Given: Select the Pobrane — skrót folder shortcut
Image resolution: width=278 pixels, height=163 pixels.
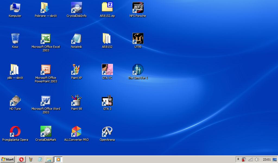Looking at the screenshot, I should pos(46,10).
